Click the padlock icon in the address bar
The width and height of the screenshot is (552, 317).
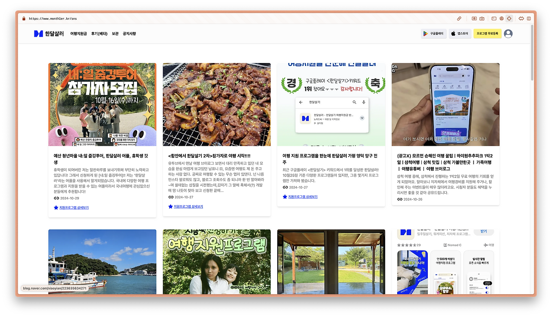coord(23,18)
